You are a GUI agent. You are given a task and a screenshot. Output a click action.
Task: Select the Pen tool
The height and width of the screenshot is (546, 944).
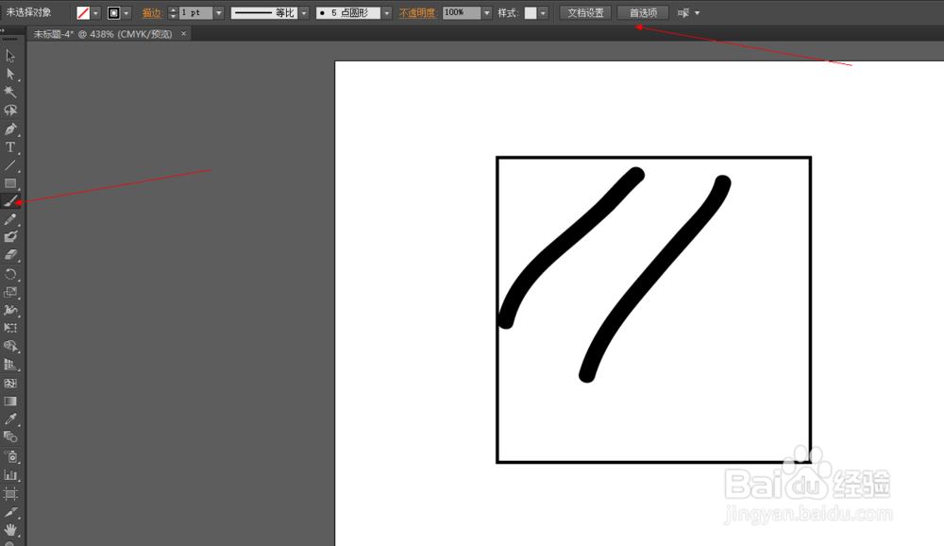(x=10, y=129)
